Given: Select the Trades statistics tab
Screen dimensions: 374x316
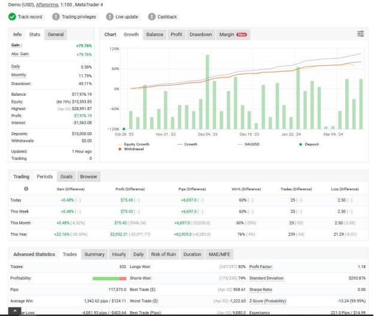Looking at the screenshot, I should click(69, 254).
